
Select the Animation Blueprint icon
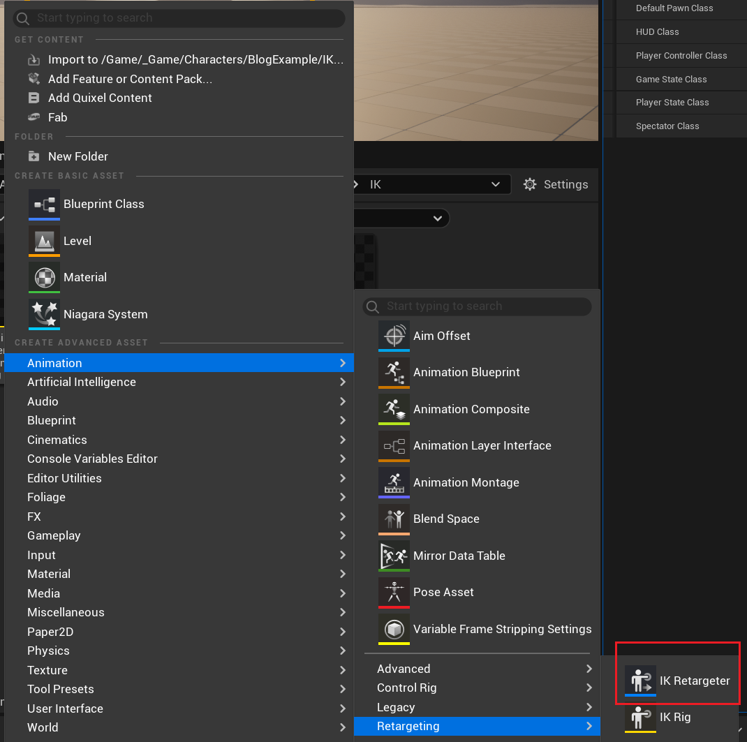tap(394, 372)
